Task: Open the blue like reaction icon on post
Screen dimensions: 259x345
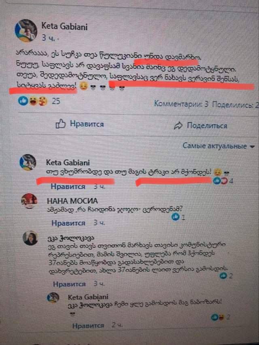Action: click(x=23, y=101)
